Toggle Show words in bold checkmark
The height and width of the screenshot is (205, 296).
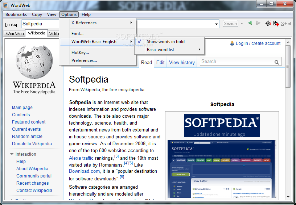click(139, 42)
